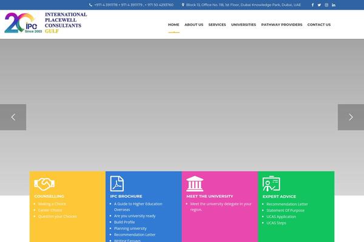Open Career Choice link
This screenshot has height=242, width=364.
point(50,210)
